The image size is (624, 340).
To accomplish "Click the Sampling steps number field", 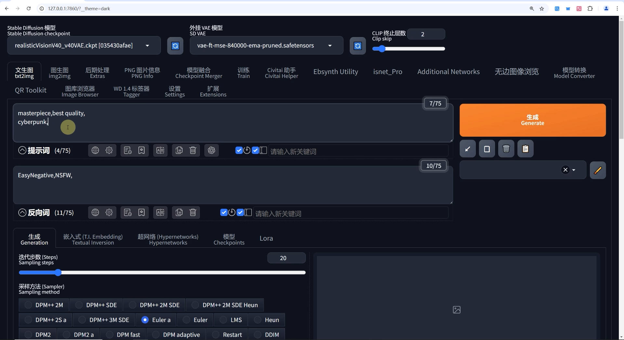I will 286,258.
